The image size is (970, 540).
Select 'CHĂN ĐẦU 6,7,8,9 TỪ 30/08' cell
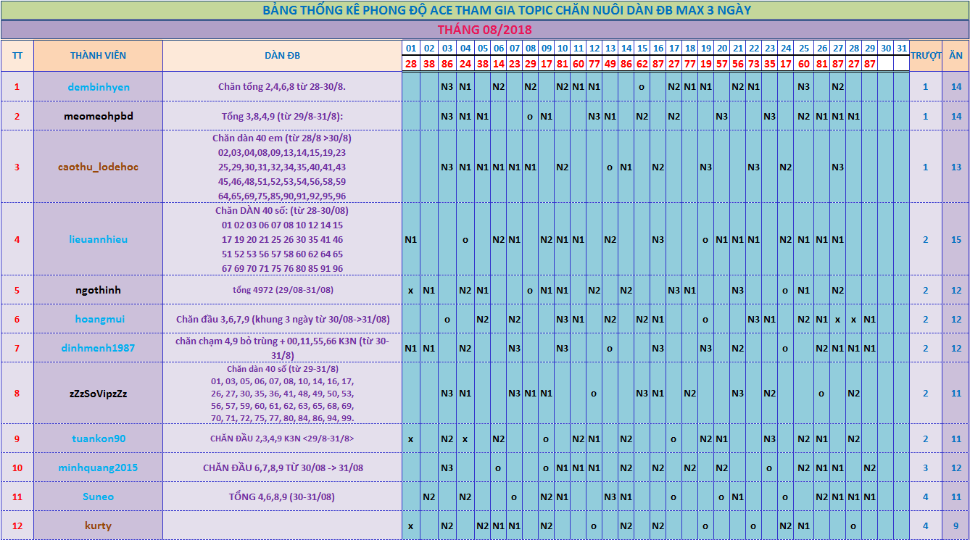283,468
